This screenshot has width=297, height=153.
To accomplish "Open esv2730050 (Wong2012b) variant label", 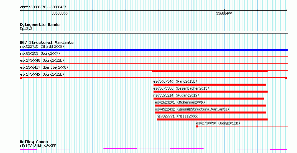I will pos(218,123).
